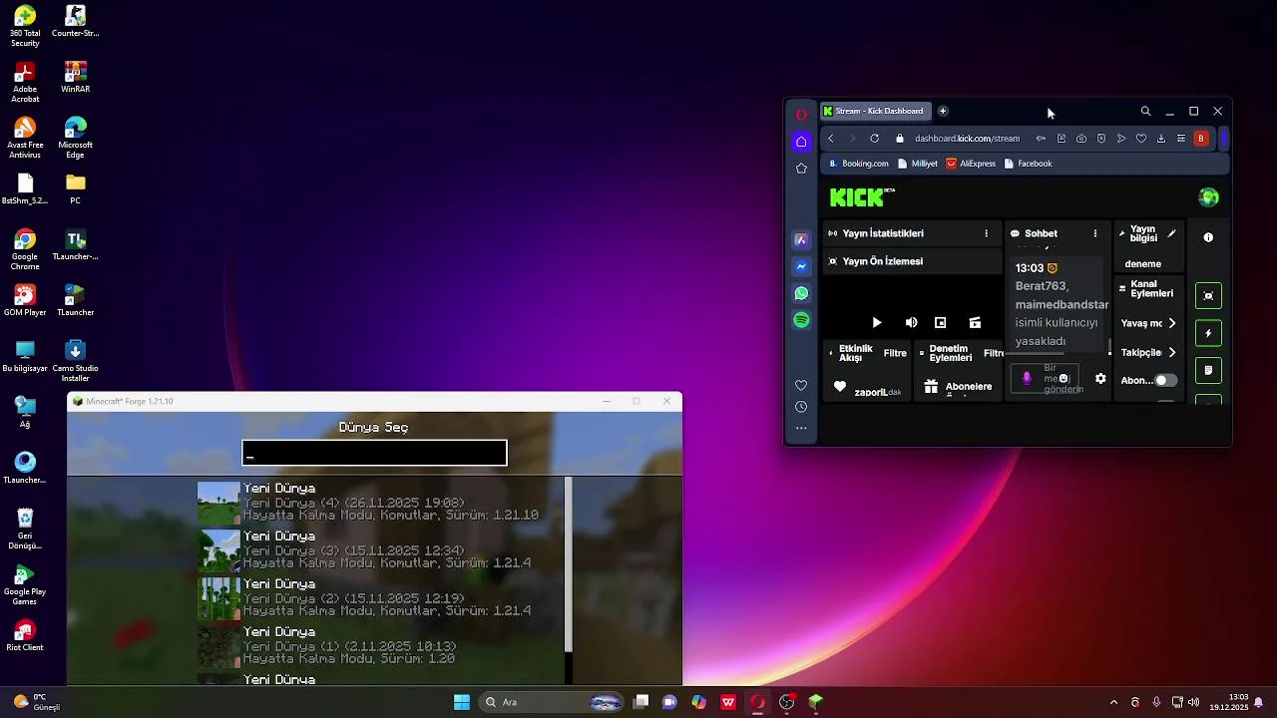Open a new tab with the plus button

[x=943, y=111]
